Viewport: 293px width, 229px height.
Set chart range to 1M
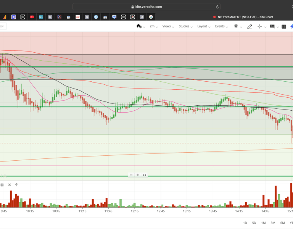(x=263, y=223)
